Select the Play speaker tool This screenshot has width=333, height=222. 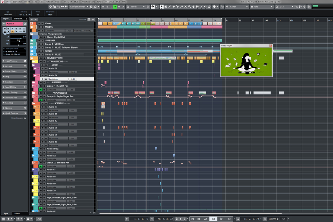205,7
